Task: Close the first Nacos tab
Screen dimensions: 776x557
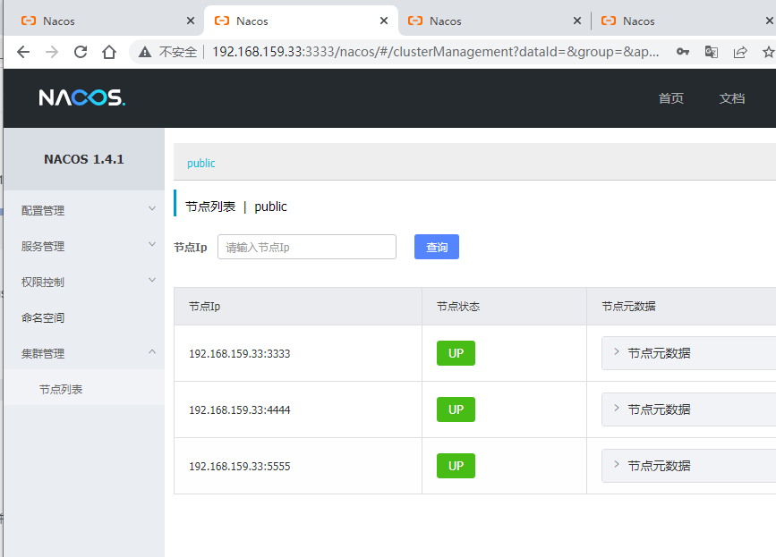Action: click(x=191, y=21)
